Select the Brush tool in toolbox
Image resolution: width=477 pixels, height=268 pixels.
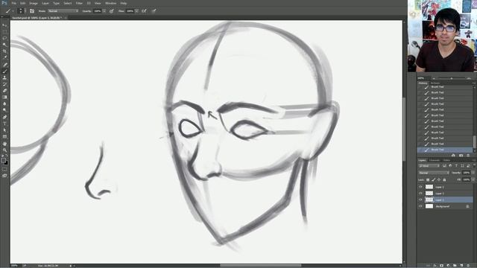(x=4, y=71)
